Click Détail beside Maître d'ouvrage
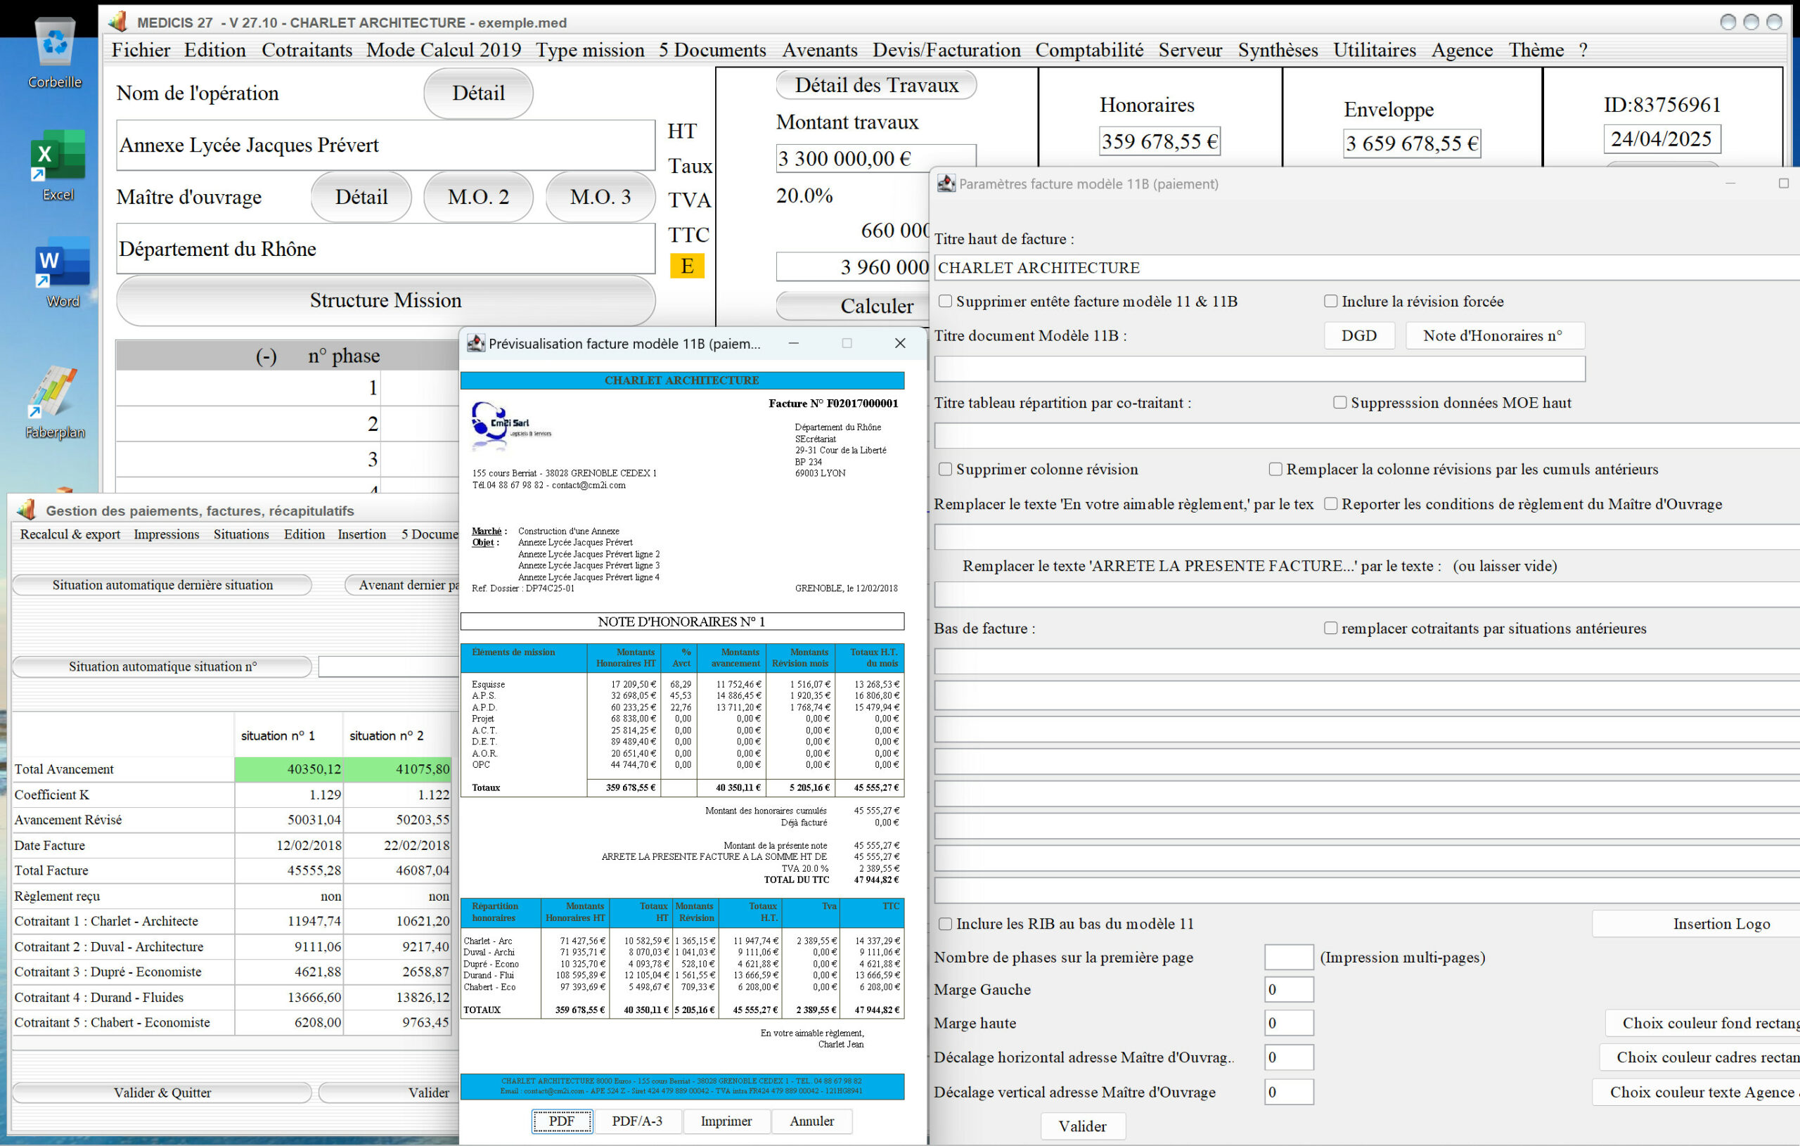 coord(361,197)
